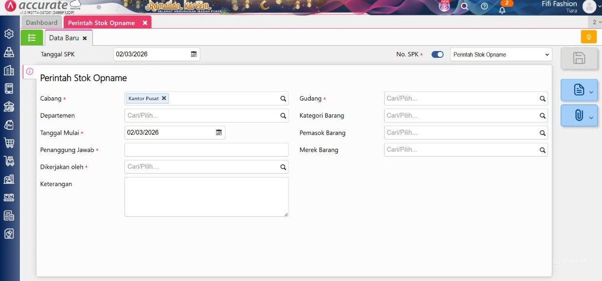Screen dimensions: 602x281
Task: Open the NEW mascot assistant icon
Action: [x=444, y=6]
